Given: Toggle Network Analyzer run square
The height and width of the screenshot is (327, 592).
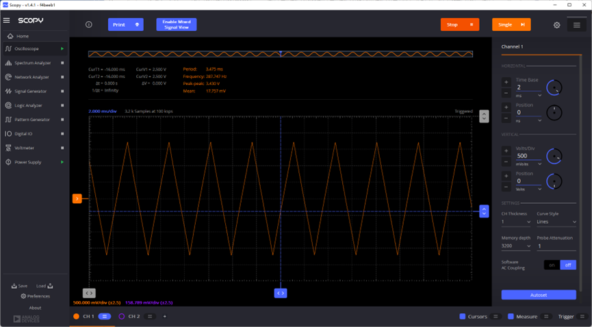Looking at the screenshot, I should [x=62, y=77].
